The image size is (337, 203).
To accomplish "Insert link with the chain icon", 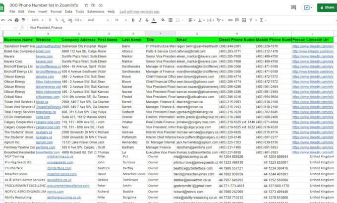I will coord(230,20).
